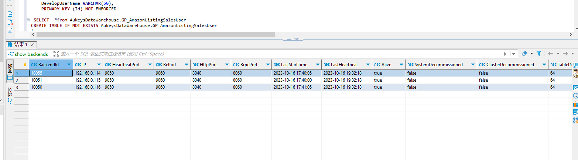Open the HttpPort column filter dropdown
This screenshot has width=578, height=160.
click(x=227, y=64)
